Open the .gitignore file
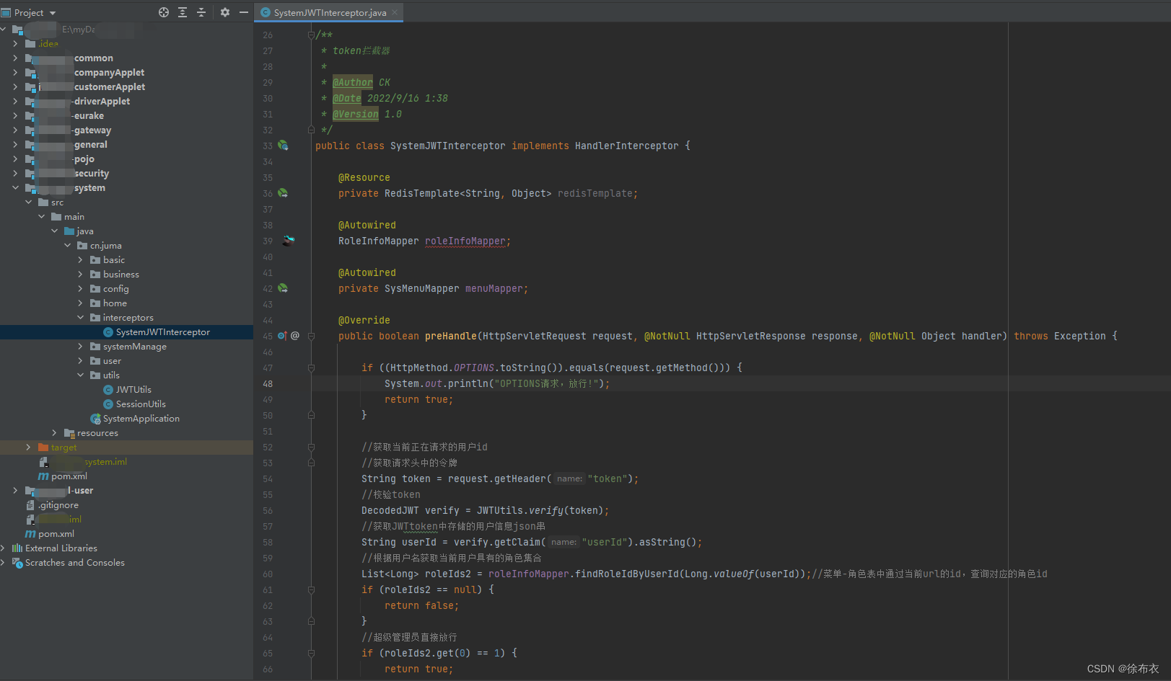 tap(58, 504)
